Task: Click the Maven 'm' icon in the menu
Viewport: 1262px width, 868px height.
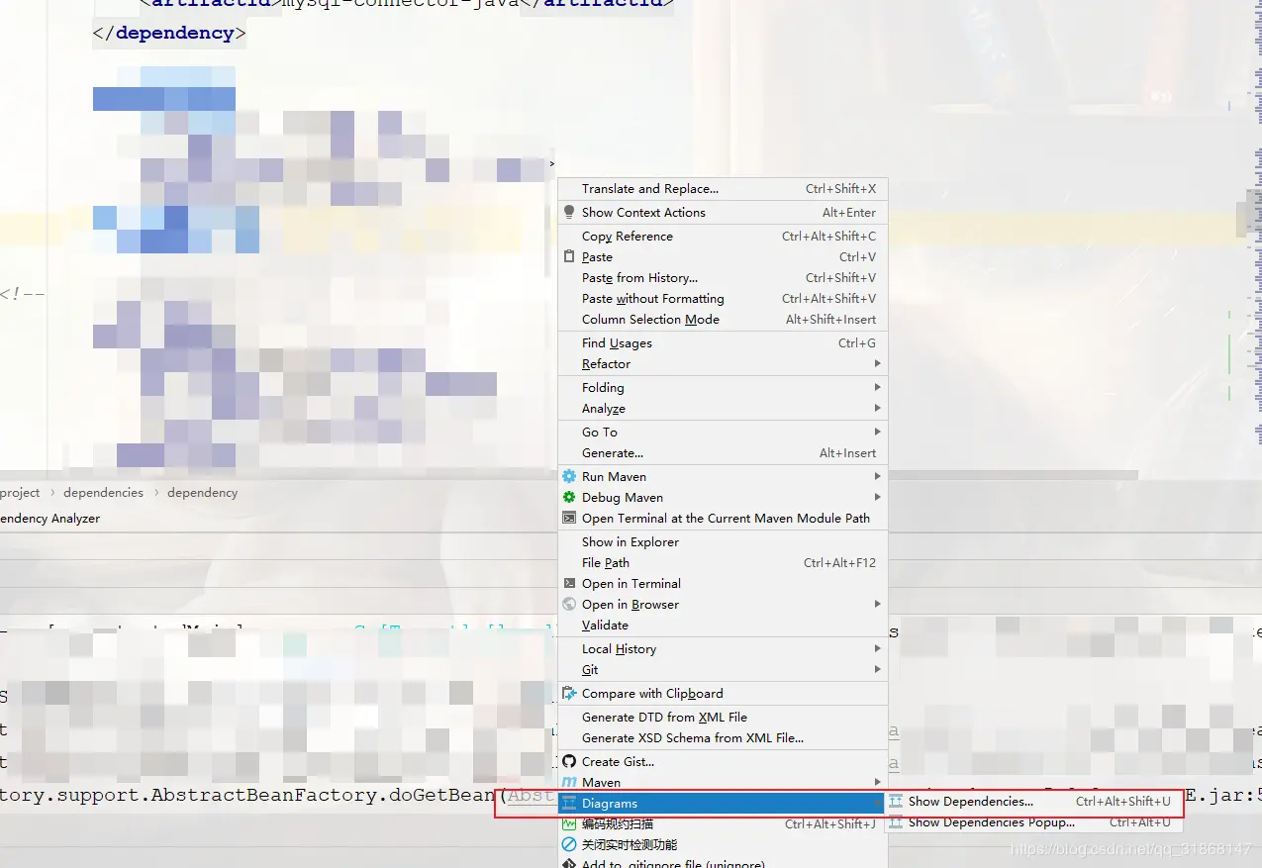Action: point(569,782)
